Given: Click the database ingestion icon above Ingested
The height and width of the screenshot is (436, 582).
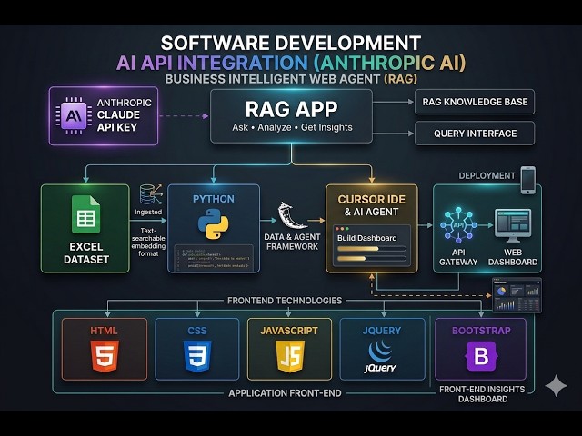Looking at the screenshot, I should click(151, 194).
